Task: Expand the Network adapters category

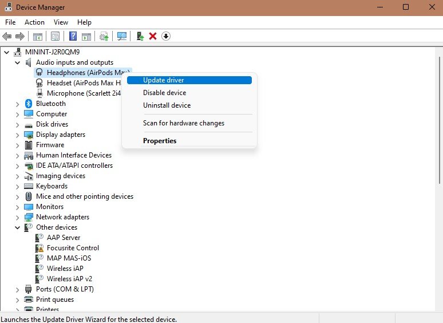Action: pos(18,217)
